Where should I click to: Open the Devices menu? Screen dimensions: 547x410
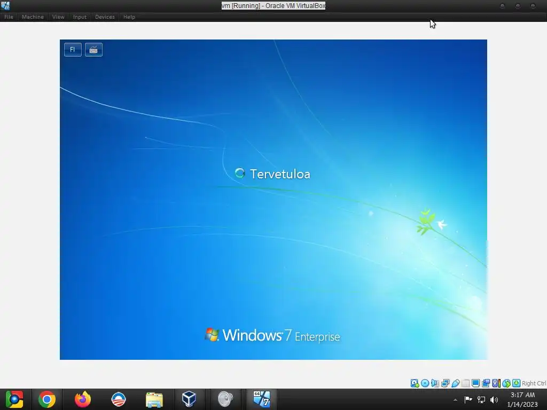point(105,17)
